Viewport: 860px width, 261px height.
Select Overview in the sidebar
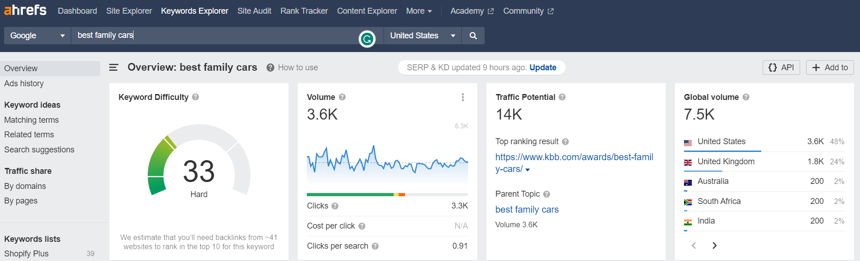click(x=50, y=68)
